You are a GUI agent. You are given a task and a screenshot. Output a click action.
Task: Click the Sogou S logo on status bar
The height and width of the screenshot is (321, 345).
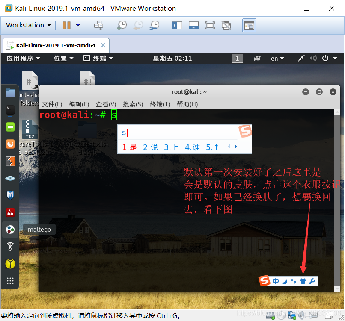pyautogui.click(x=265, y=280)
